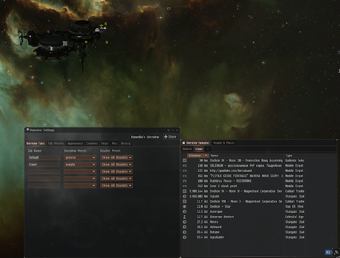This screenshot has height=258, width=340.
Task: Click agent icon for Roineron Aviviere
Action: coord(184,217)
